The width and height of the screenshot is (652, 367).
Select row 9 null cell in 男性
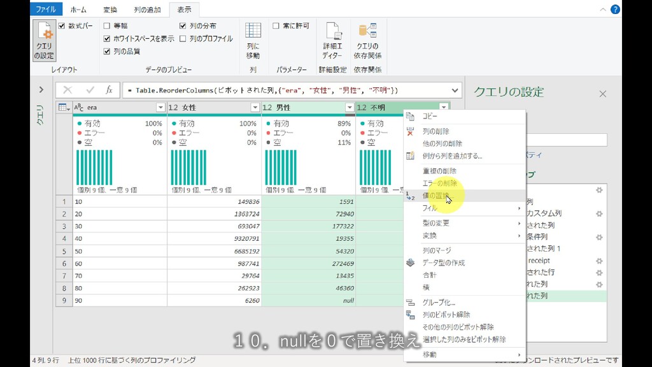click(309, 301)
